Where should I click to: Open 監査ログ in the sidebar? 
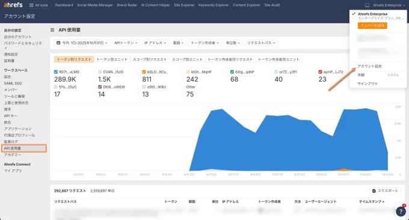tap(11, 142)
